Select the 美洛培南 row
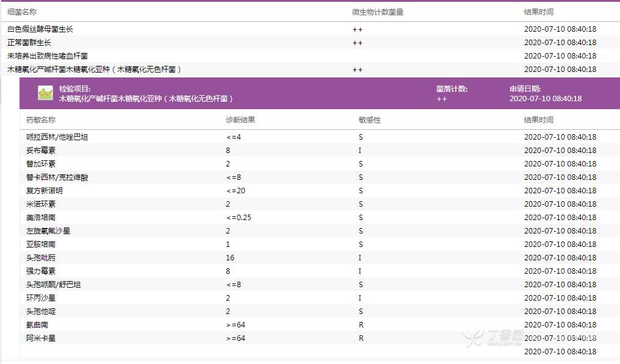This screenshot has width=620, height=364. coord(41,218)
